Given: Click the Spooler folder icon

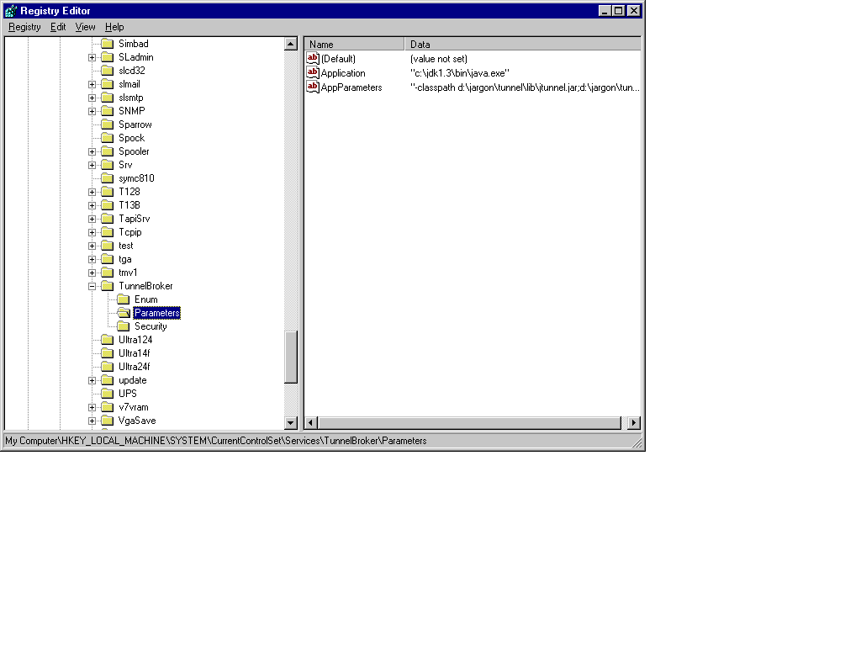Looking at the screenshot, I should coord(107,151).
